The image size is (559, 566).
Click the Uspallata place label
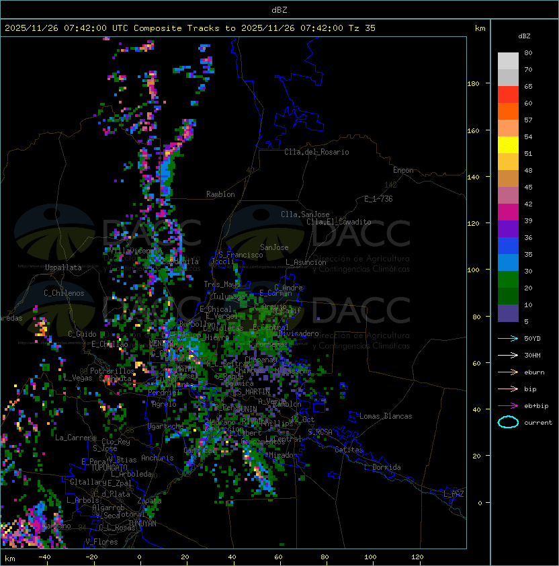pos(63,268)
